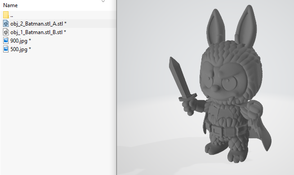Click the image icon beside 900.jpg
The height and width of the screenshot is (175, 294).
(x=6, y=41)
